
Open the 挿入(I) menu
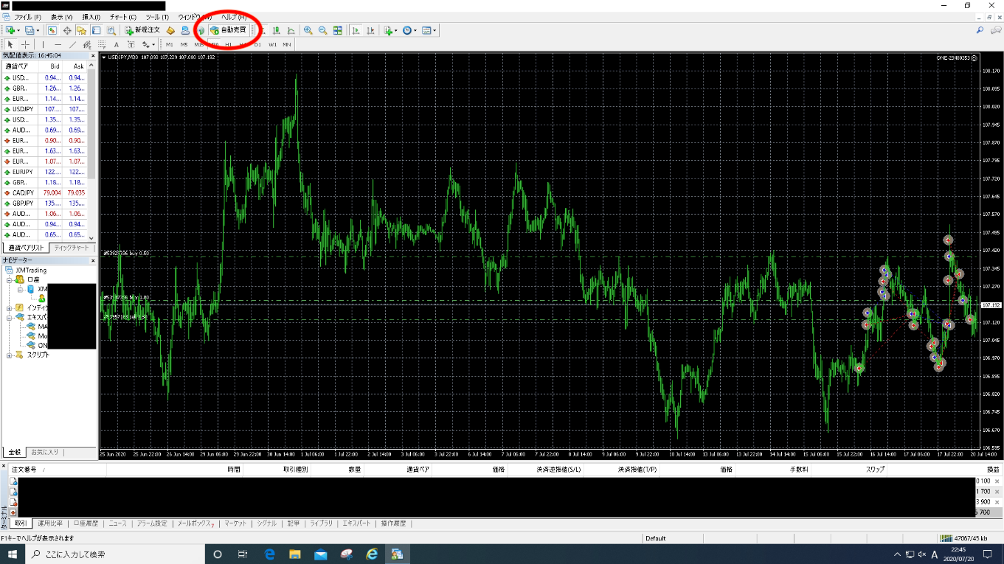point(92,16)
